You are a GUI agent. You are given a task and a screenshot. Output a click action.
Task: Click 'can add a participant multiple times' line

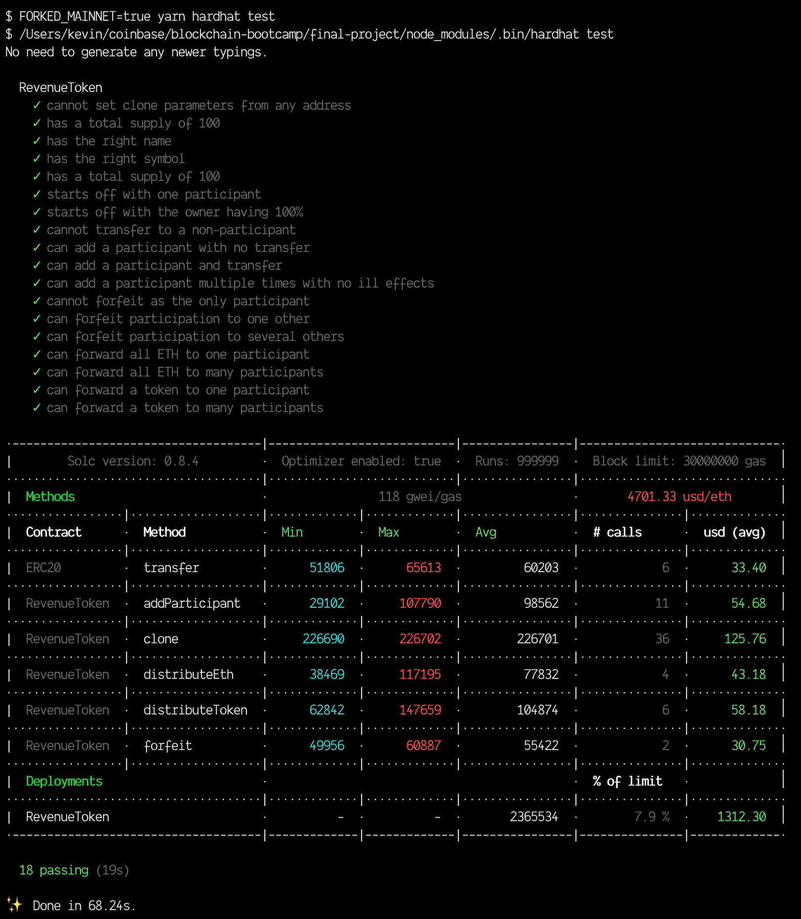coord(240,283)
